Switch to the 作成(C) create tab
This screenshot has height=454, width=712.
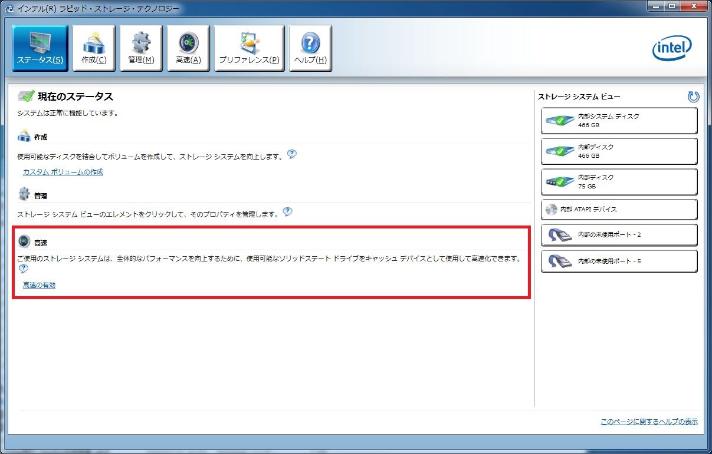coord(94,48)
